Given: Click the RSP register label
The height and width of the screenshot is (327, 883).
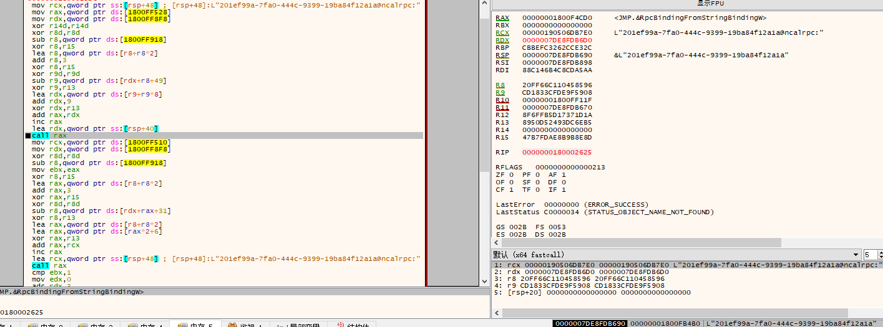Looking at the screenshot, I should point(502,55).
